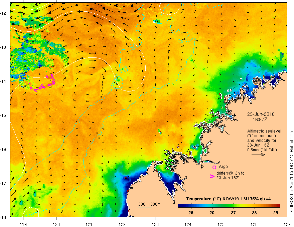Click the 25 value on the temperature scale
294x227 pixels.
[x=191, y=213]
